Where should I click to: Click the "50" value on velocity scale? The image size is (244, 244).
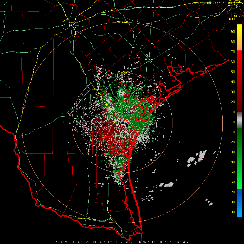click(233, 72)
